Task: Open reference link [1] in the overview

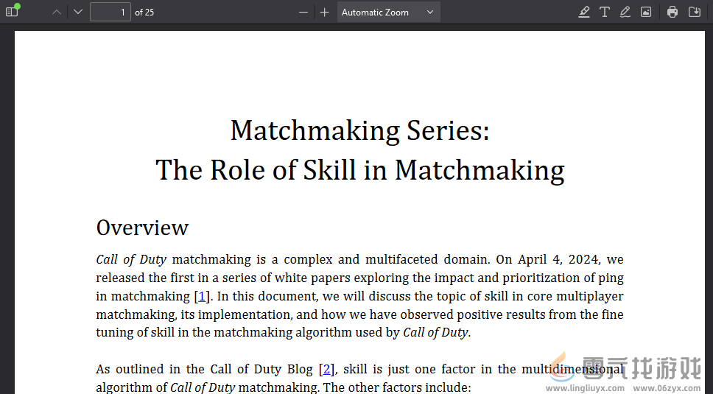Action: pos(202,296)
